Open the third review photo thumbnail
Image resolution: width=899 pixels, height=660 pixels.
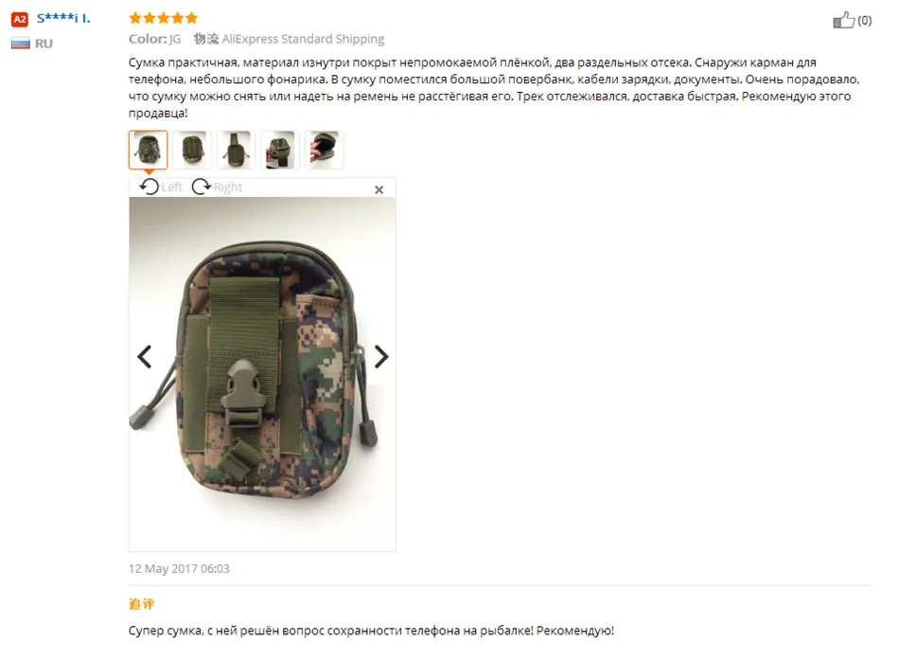(237, 150)
